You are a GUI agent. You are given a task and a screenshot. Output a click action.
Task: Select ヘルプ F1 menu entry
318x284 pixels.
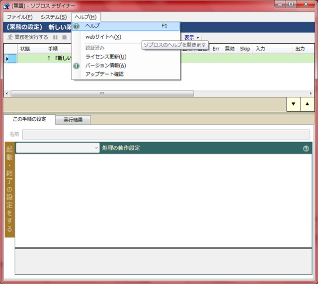(126, 26)
